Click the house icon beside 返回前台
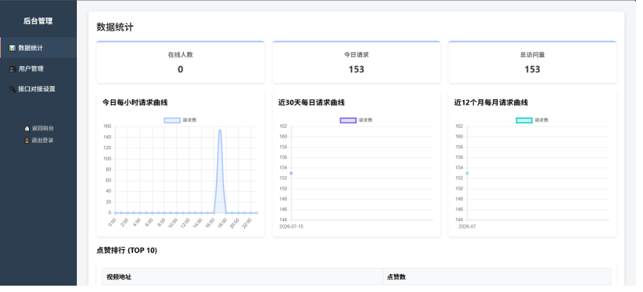Viewport: 643px width, 292px height. coord(27,129)
